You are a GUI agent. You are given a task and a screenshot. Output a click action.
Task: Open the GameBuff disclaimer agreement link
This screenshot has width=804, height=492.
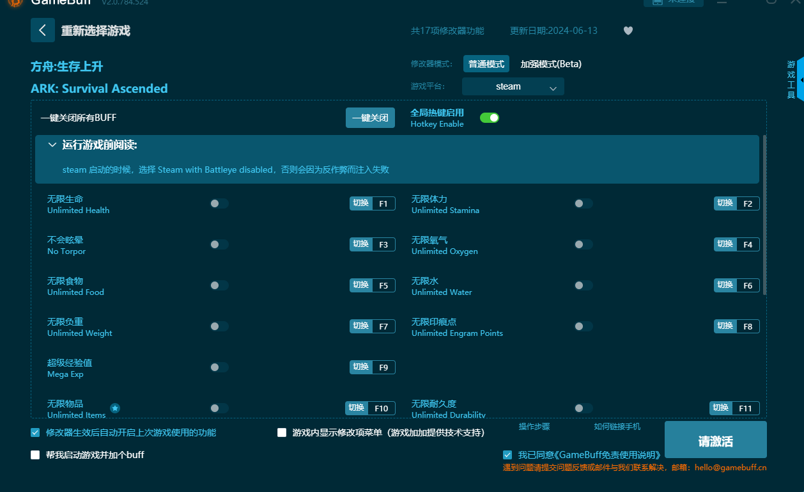[x=588, y=455]
